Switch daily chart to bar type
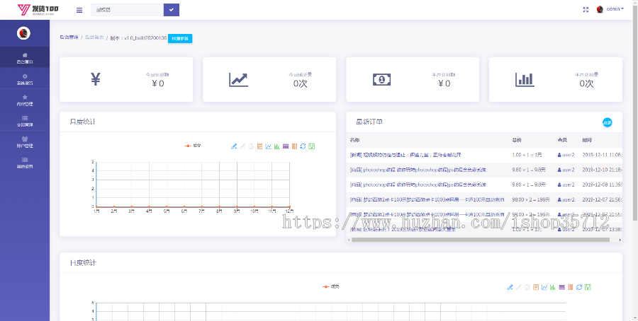 [553, 287]
